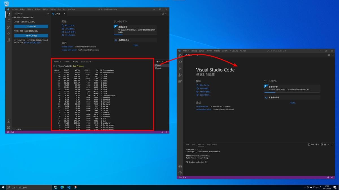Open Source Control in left VS Code window

pos(8,27)
